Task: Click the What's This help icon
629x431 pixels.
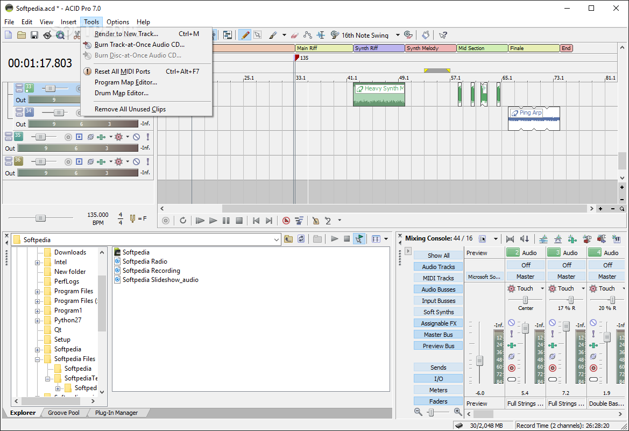Action: click(x=443, y=35)
